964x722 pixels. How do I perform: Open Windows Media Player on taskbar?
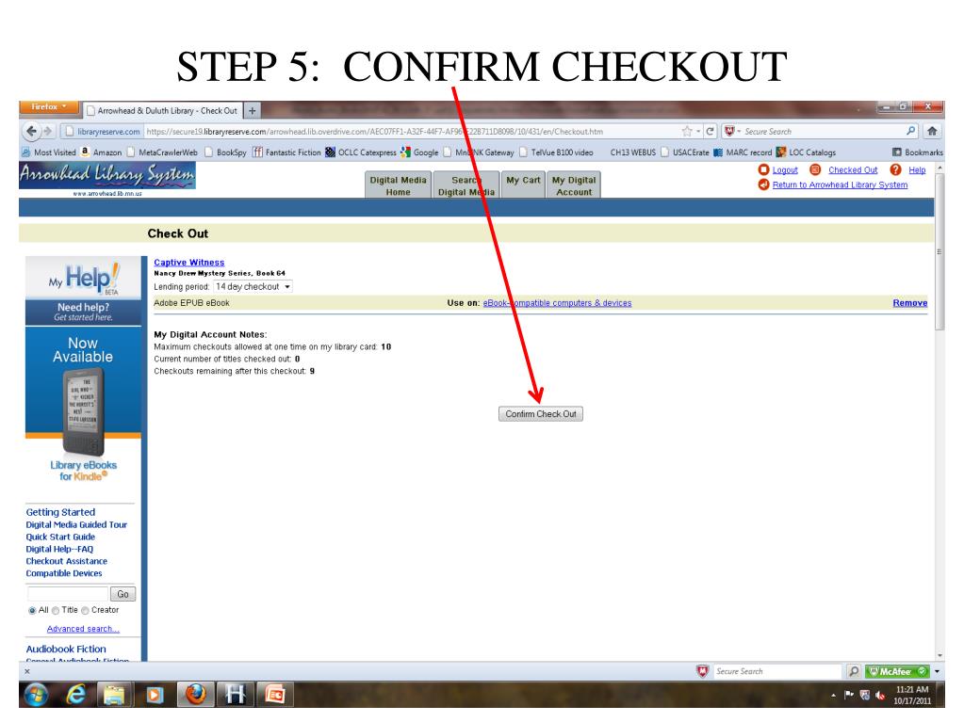click(x=154, y=695)
